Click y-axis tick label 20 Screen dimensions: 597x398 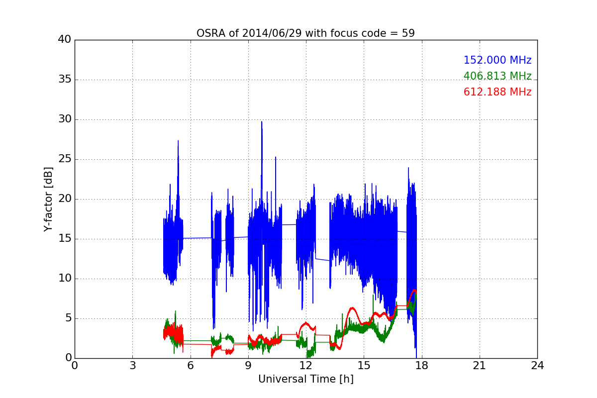pyautogui.click(x=65, y=199)
